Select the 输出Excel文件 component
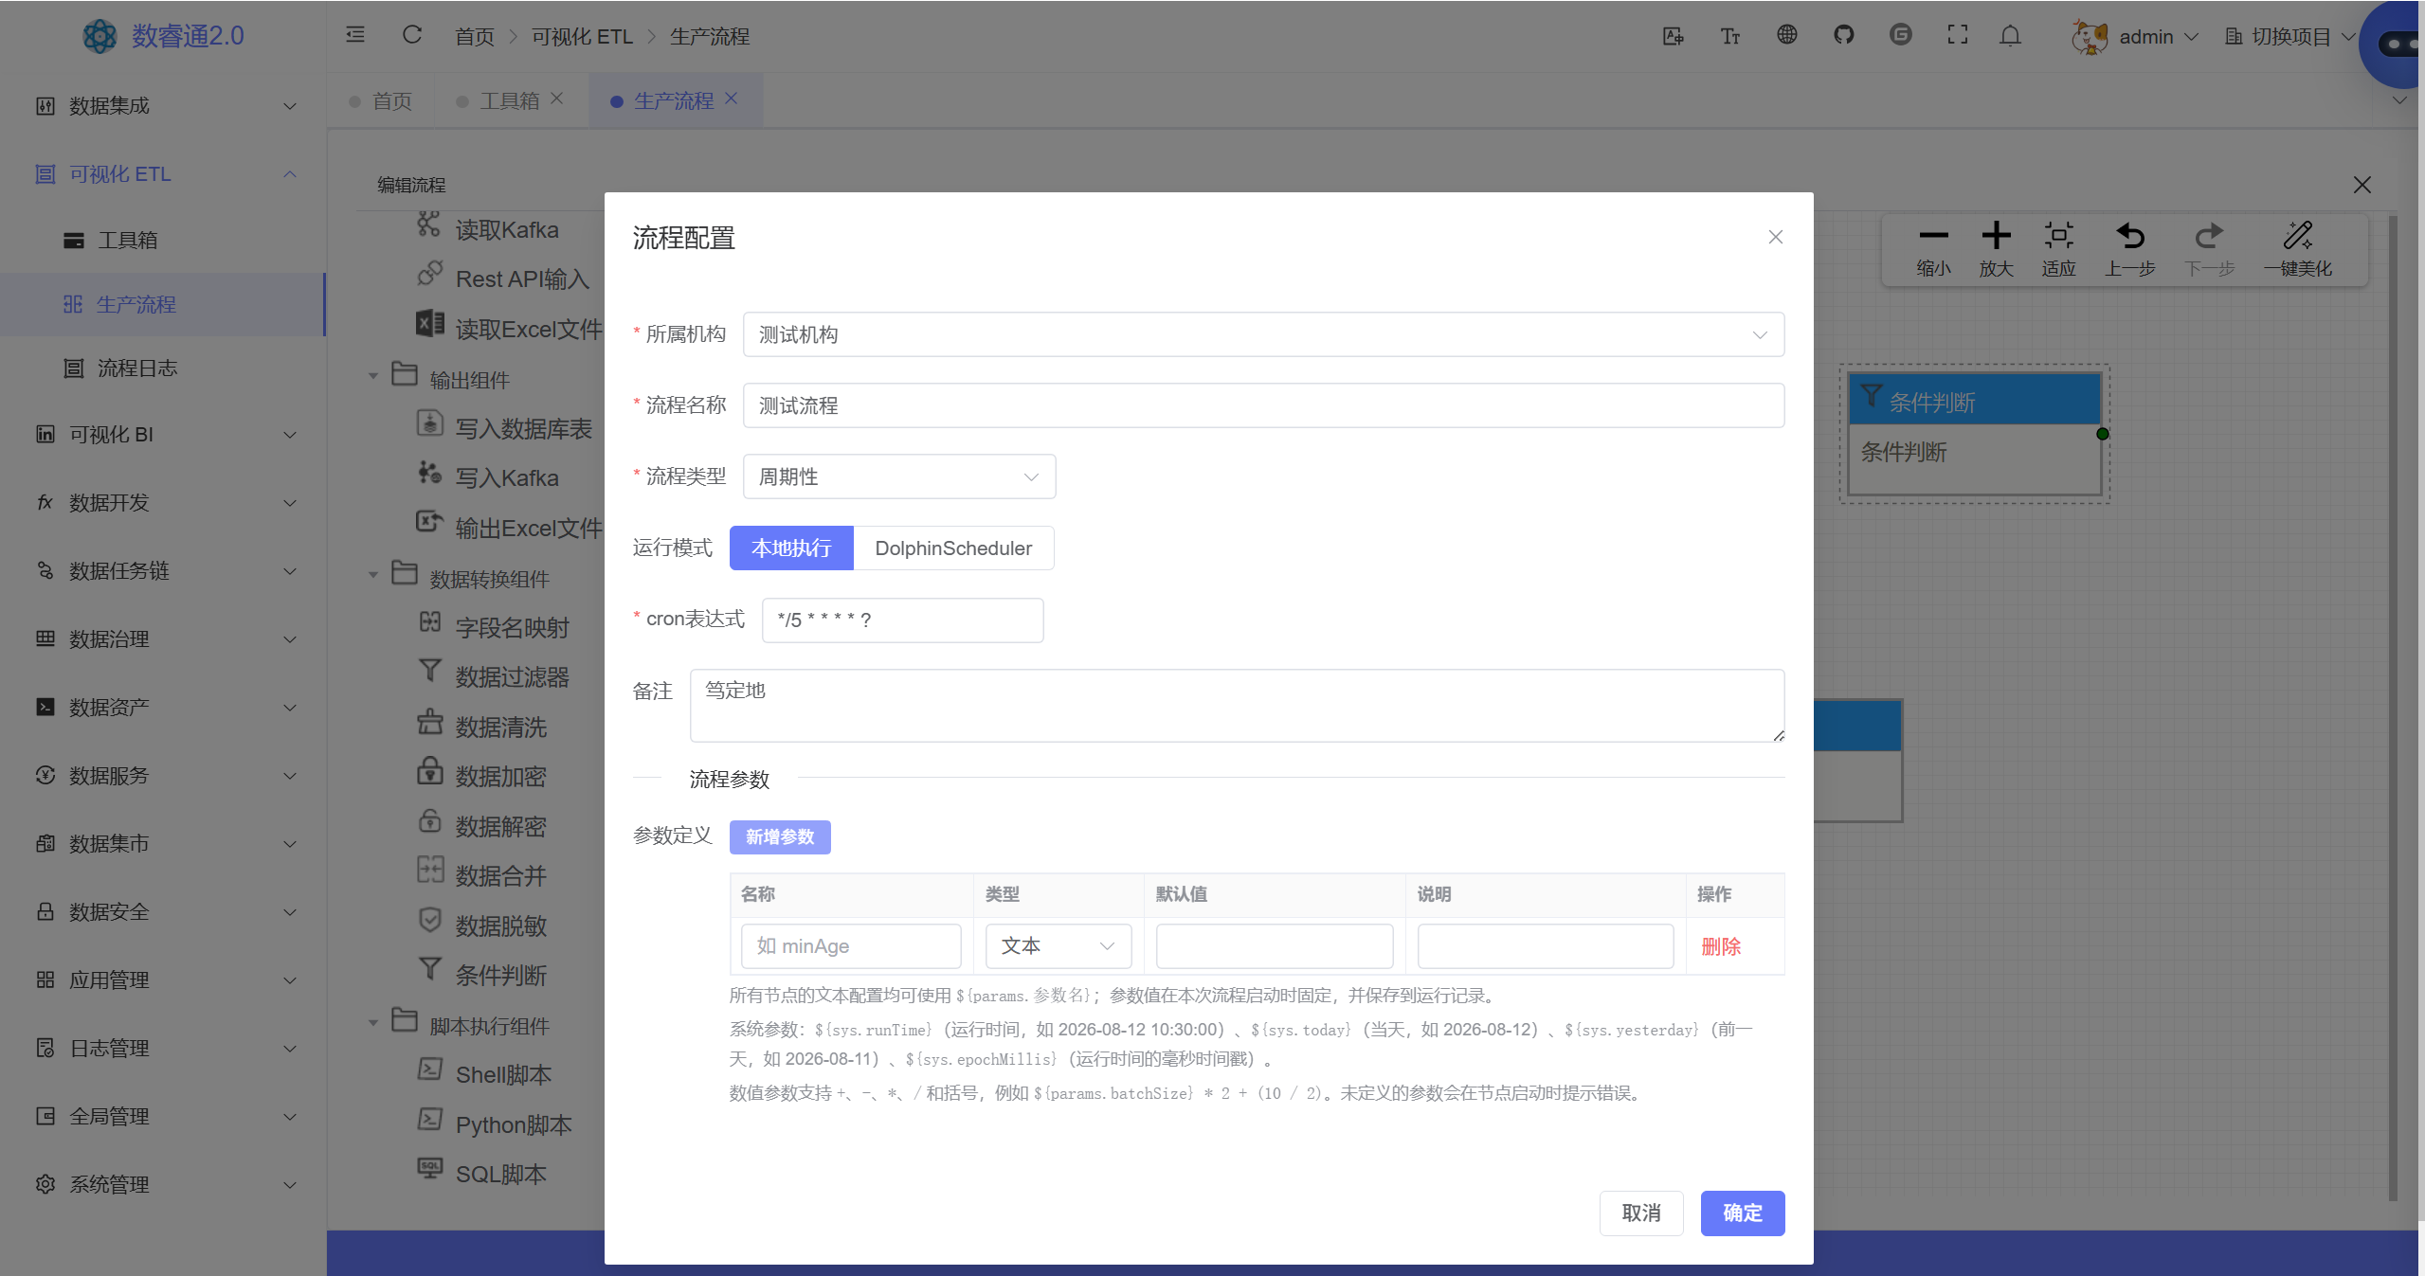This screenshot has height=1276, width=2425. 509,527
